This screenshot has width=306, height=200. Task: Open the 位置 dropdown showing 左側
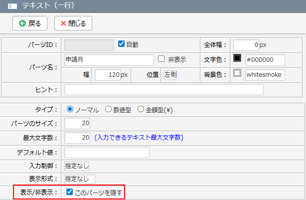[x=170, y=75]
